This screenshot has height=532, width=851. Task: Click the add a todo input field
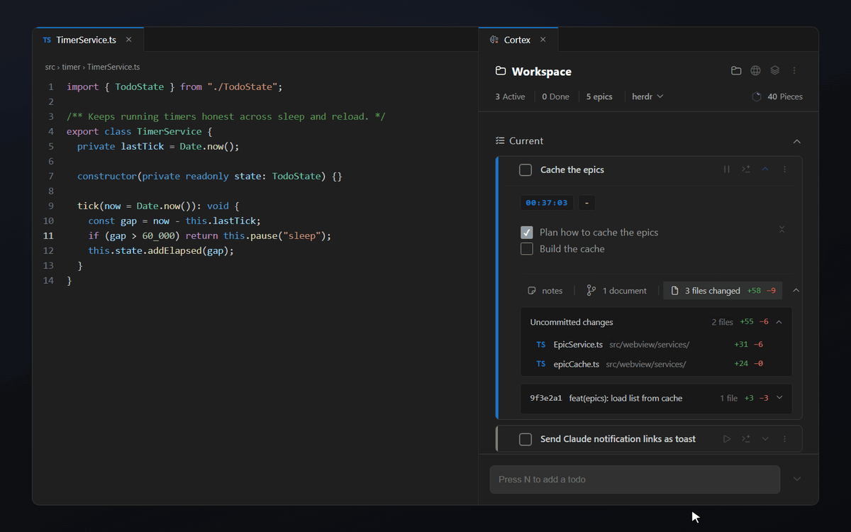pos(635,480)
